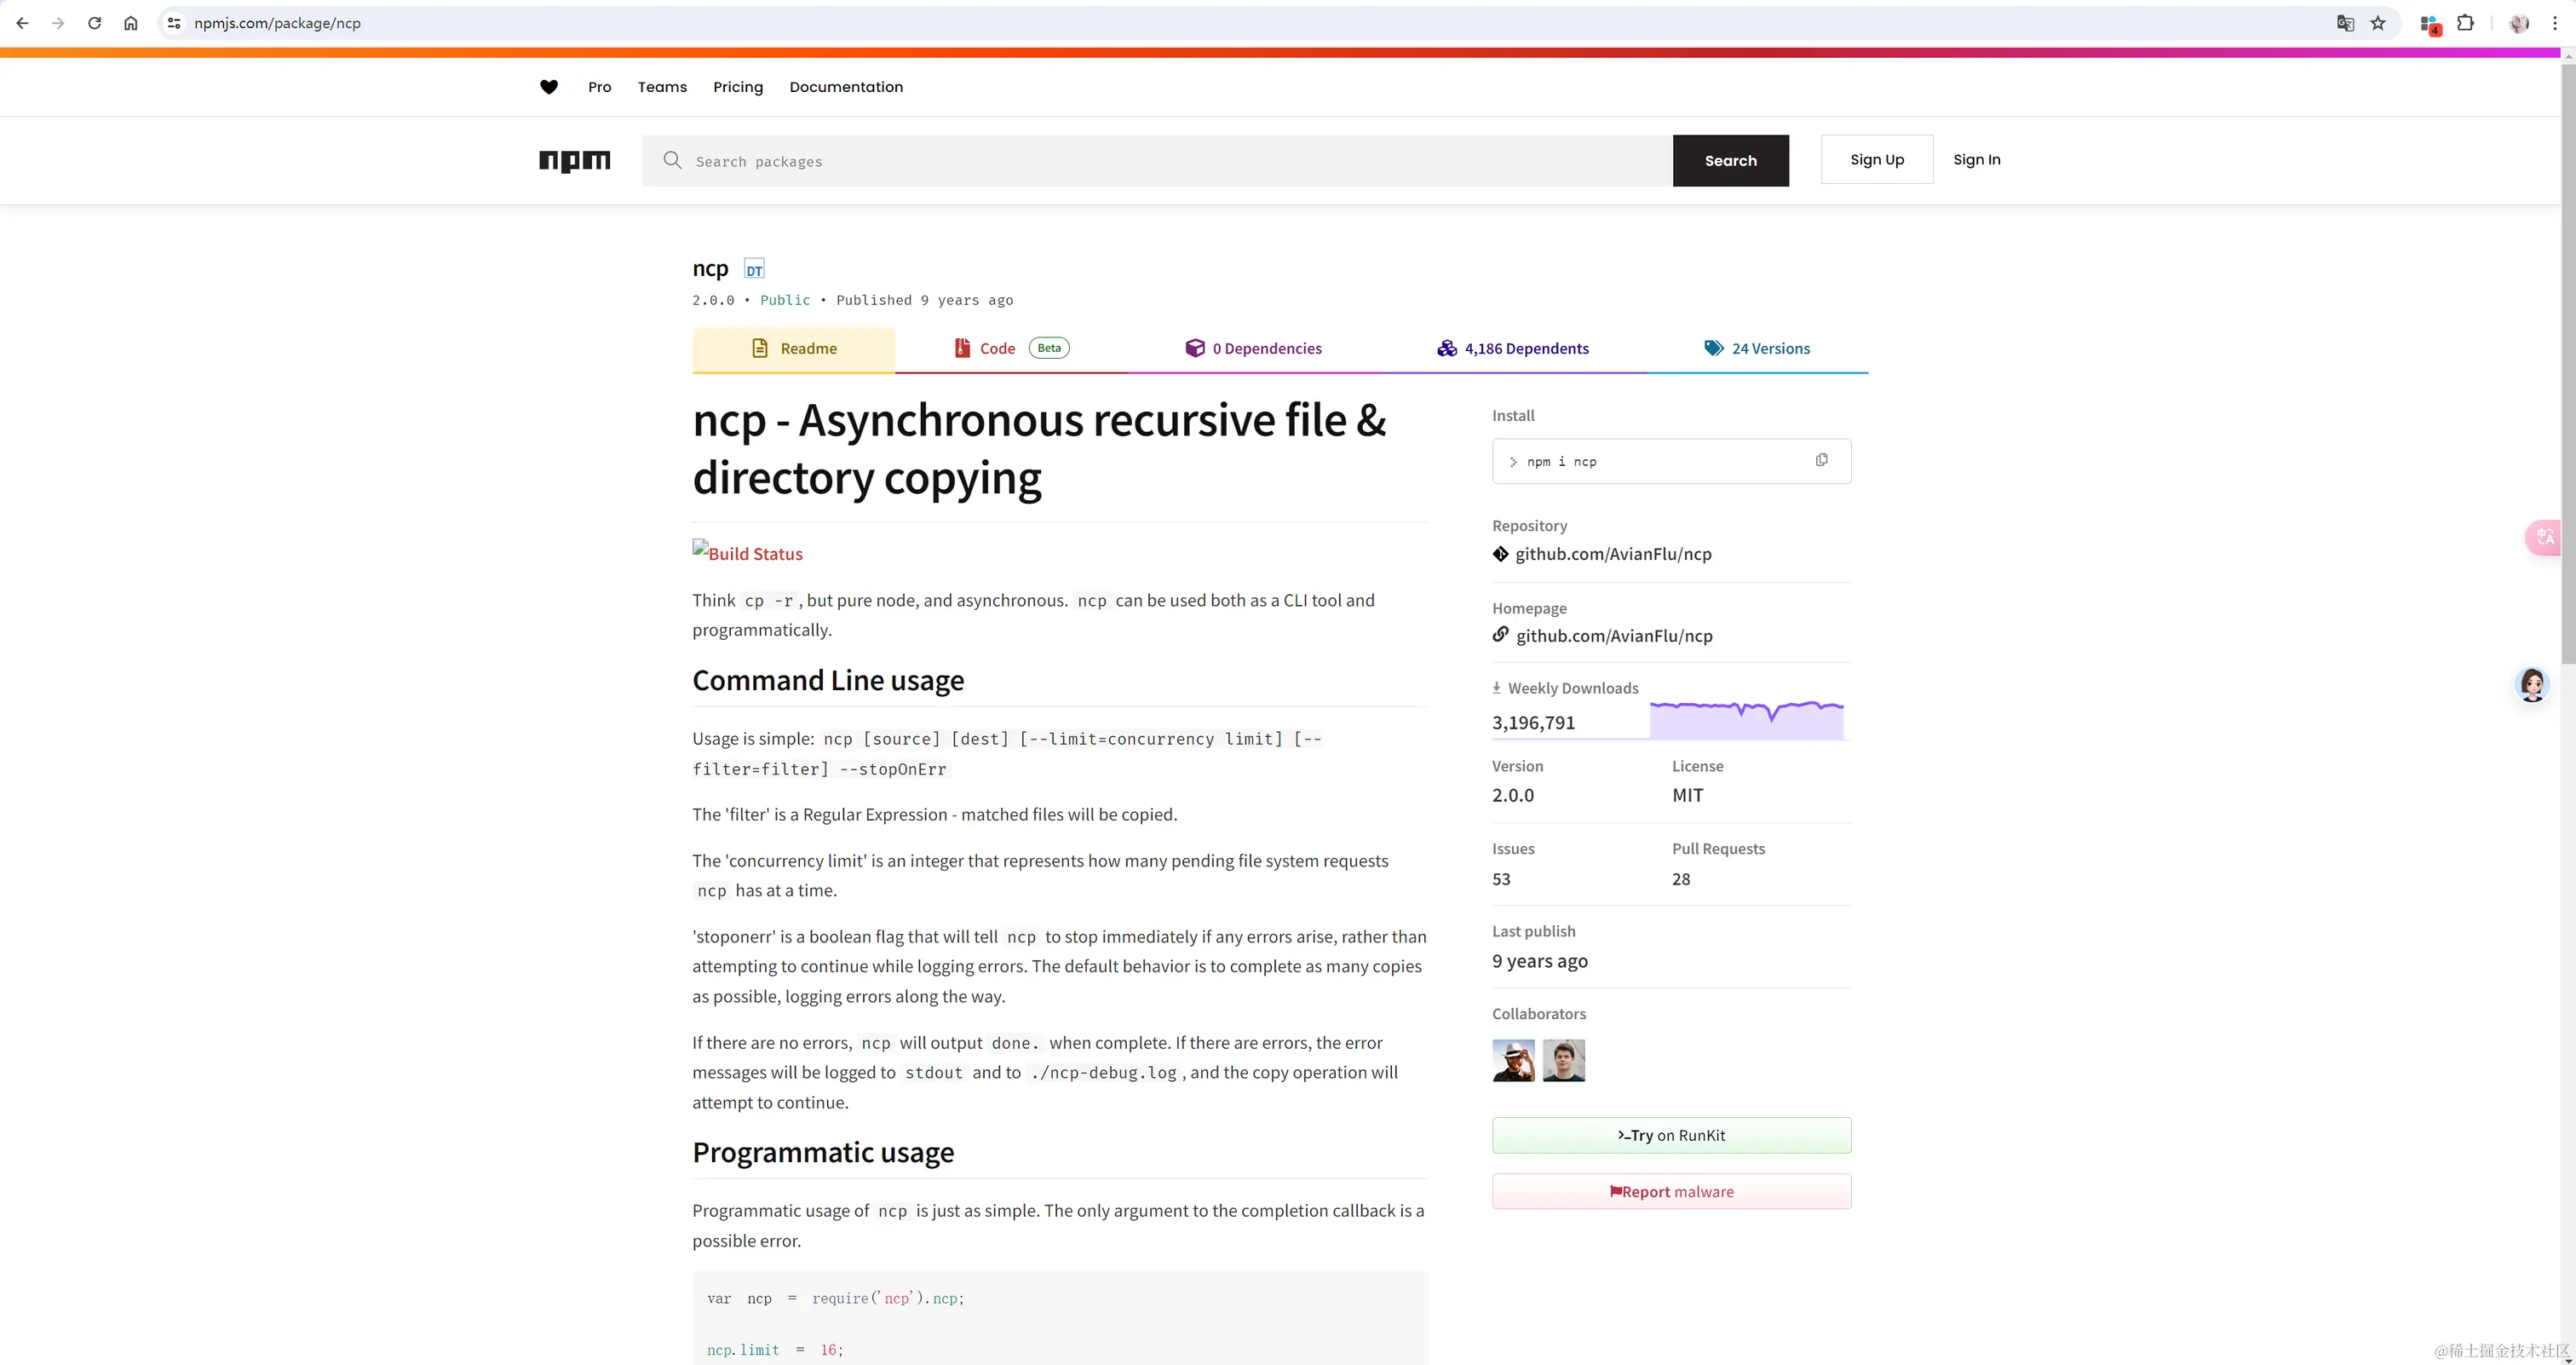The image size is (2576, 1365).
Task: Click site information icon in address bar
Action: click(174, 23)
